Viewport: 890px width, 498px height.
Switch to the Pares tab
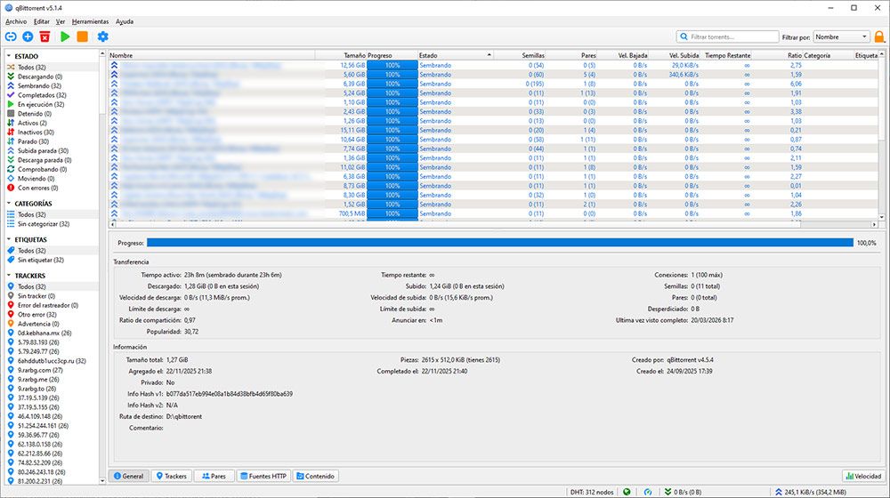pyautogui.click(x=214, y=476)
